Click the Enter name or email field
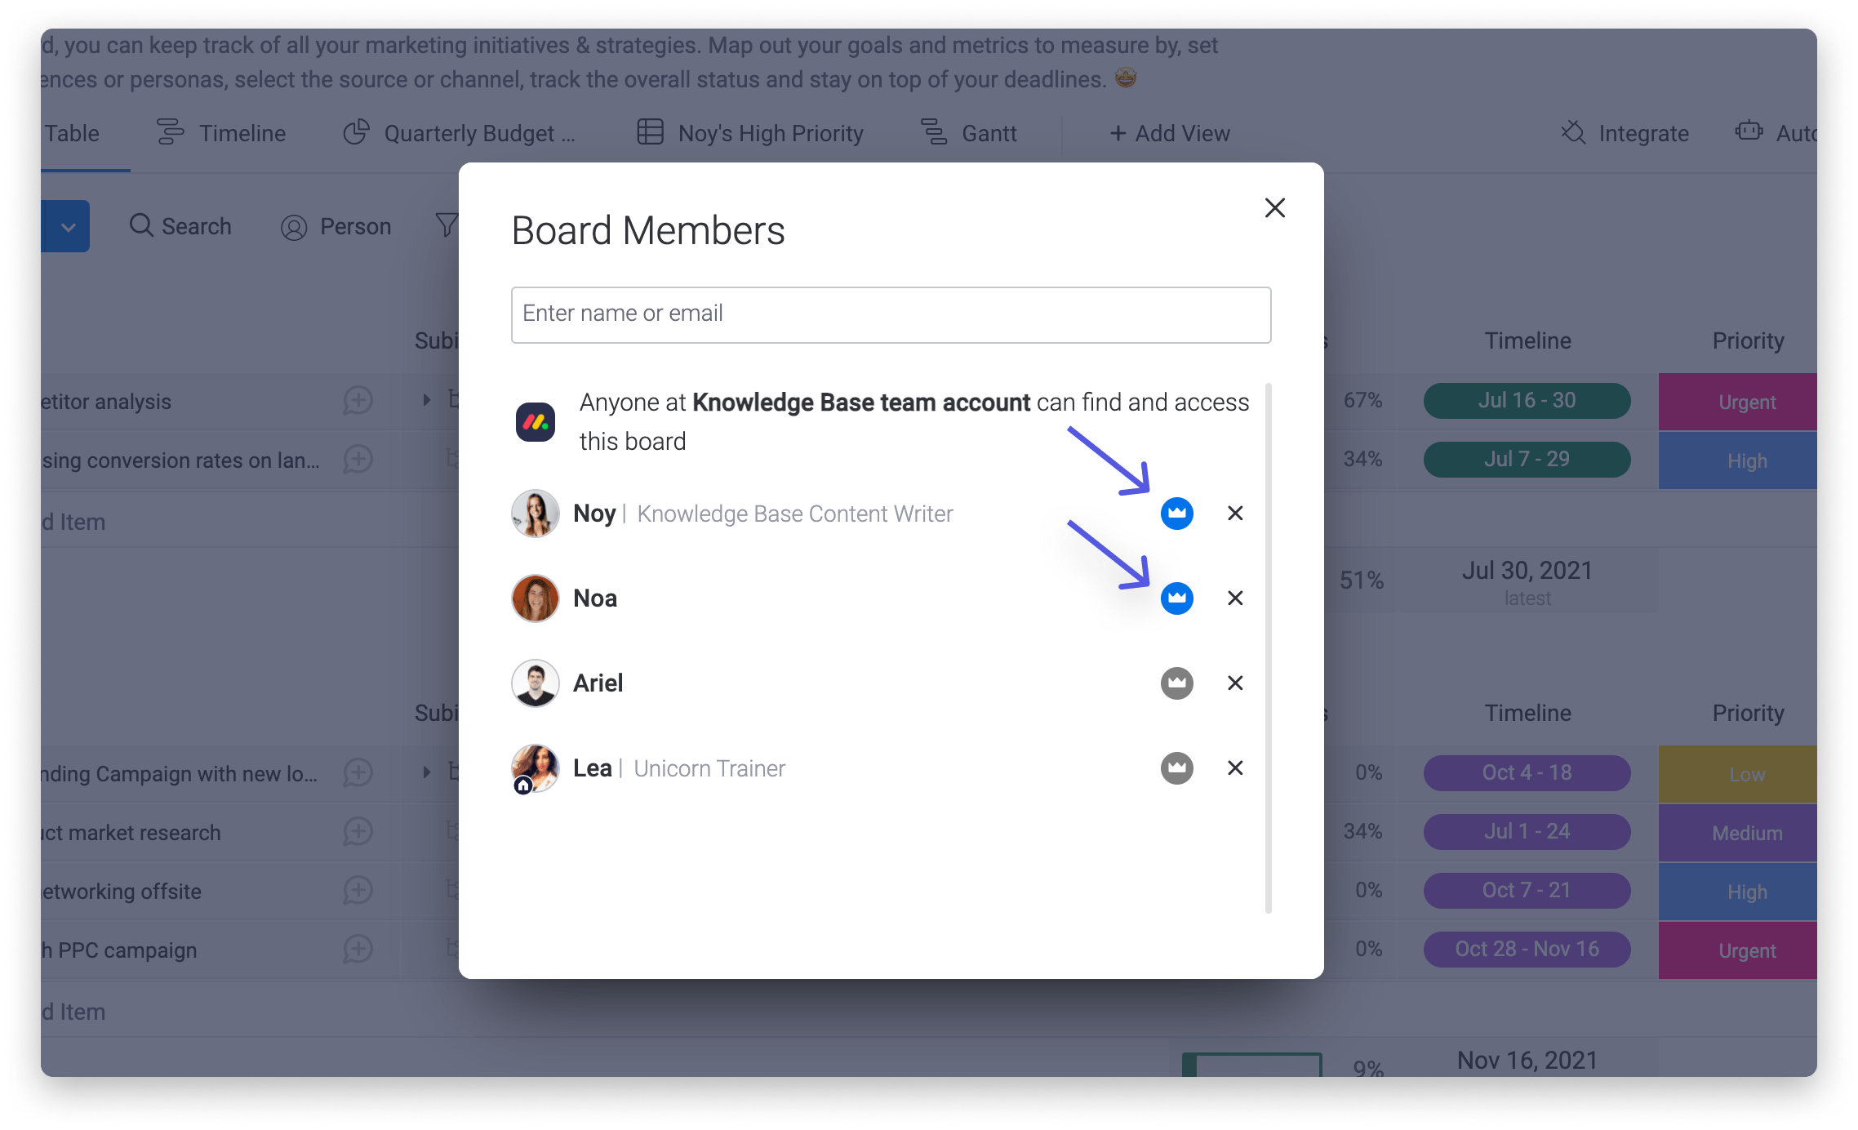The image size is (1858, 1130). coord(890,314)
